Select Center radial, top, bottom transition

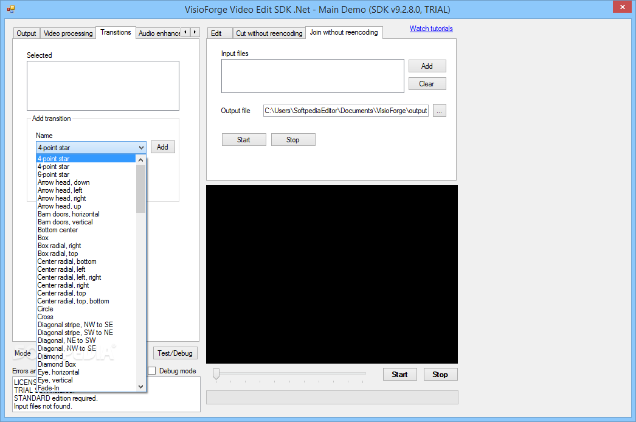click(x=86, y=301)
